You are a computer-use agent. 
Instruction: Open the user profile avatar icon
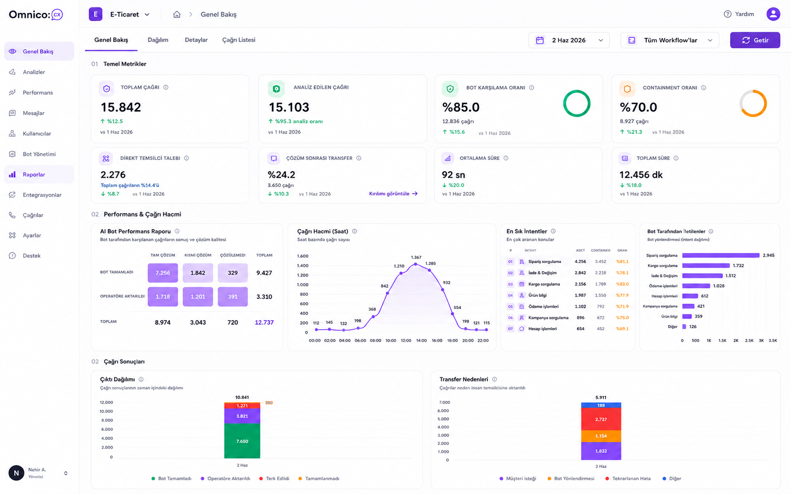click(773, 14)
